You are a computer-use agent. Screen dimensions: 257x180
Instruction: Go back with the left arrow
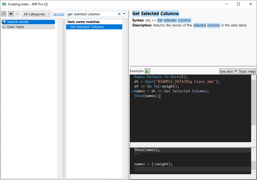click(11, 14)
